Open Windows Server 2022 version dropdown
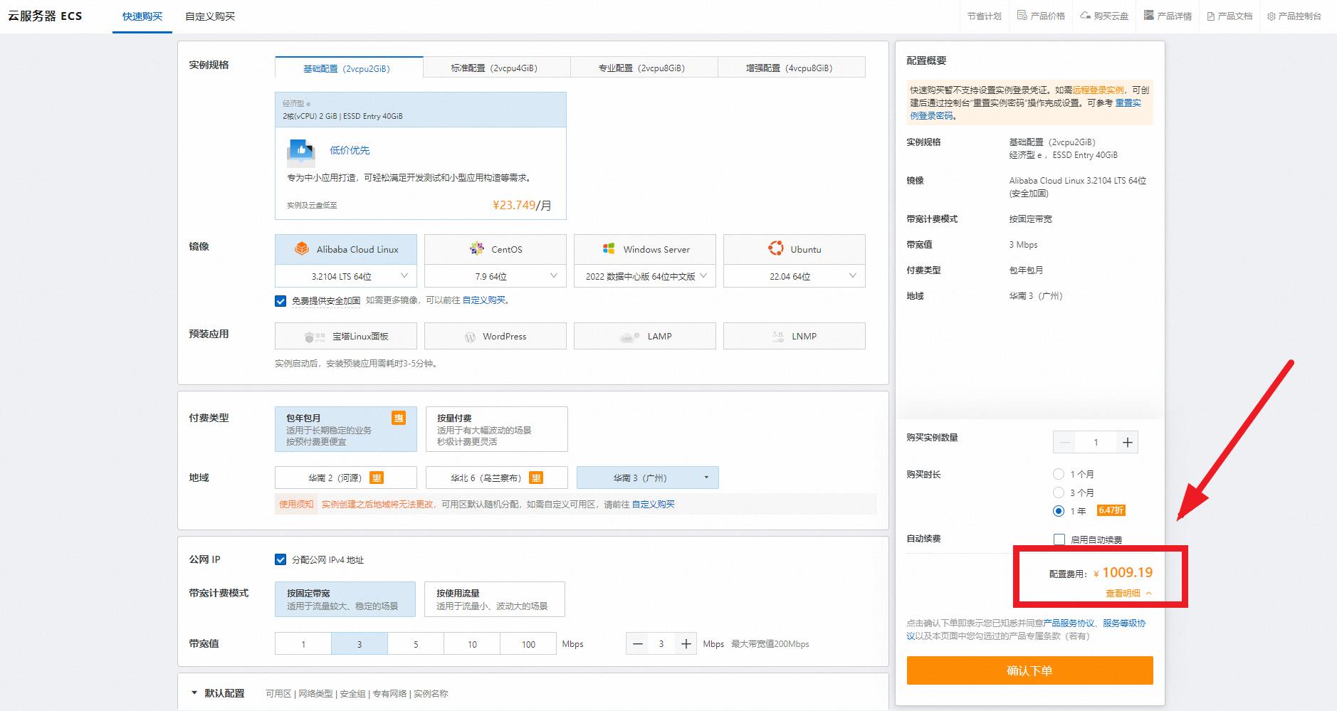 645,276
